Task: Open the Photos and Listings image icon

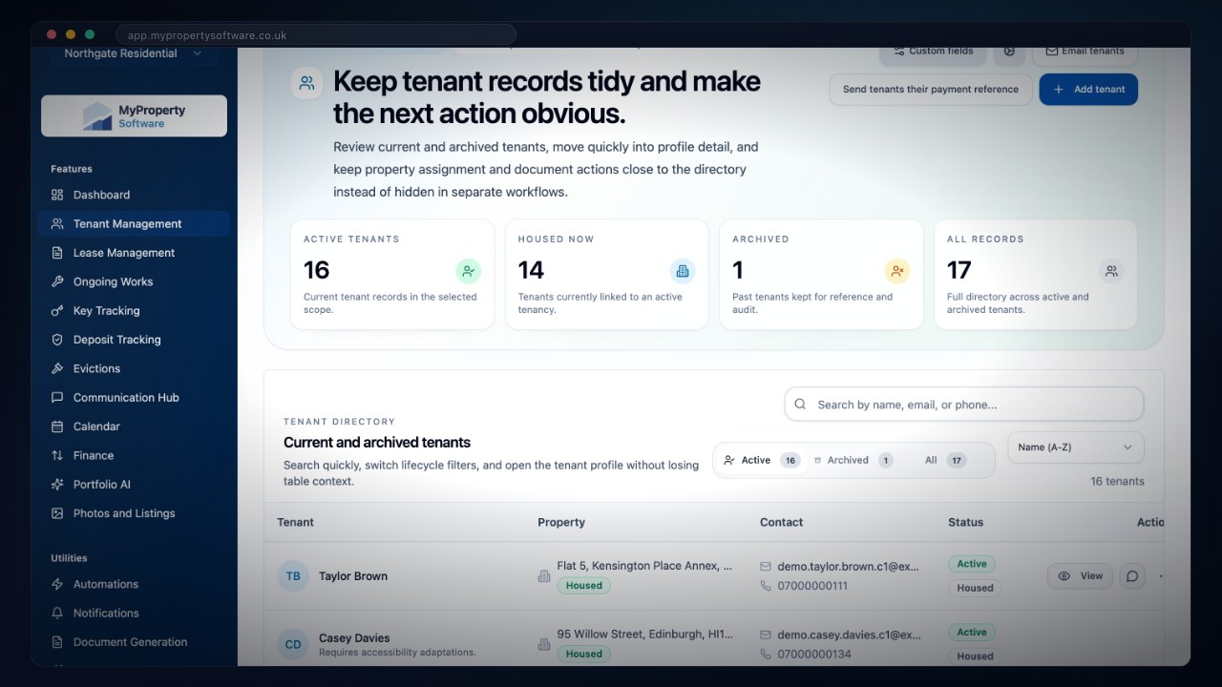Action: tap(57, 513)
